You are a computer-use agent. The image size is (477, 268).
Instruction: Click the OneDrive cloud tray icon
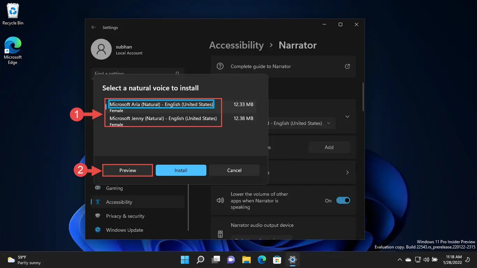click(408, 260)
